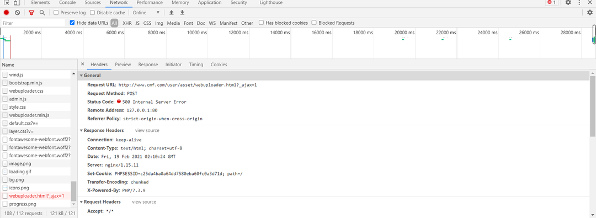Viewport: 596px width, 218px height.
Task: Click into the Filter text field
Action: click(x=33, y=23)
